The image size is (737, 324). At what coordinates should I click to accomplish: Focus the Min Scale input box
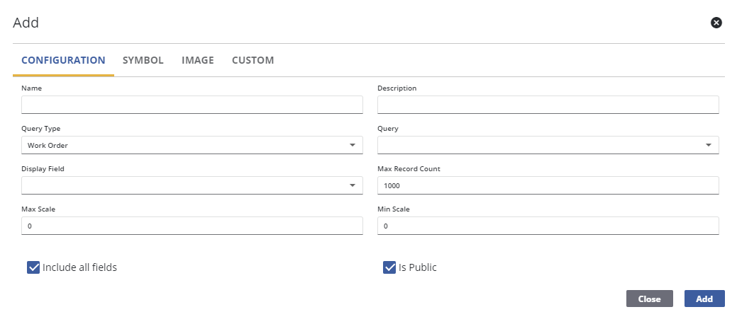click(x=548, y=226)
